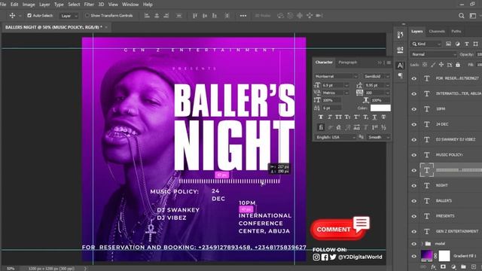Apply Underline in Character panel
The height and width of the screenshot is (271, 482).
point(374,117)
